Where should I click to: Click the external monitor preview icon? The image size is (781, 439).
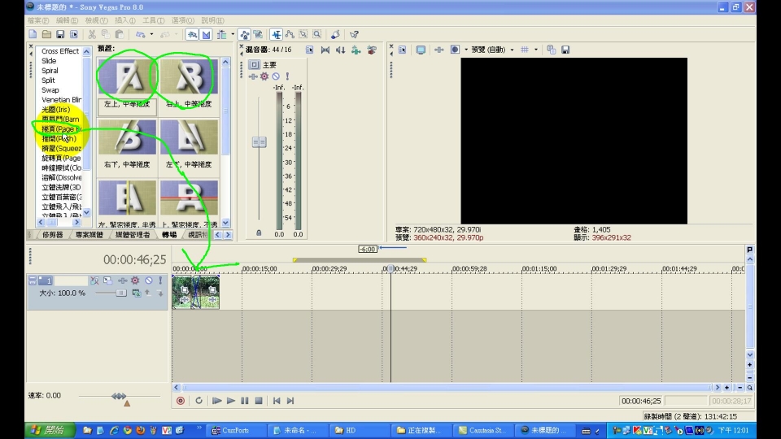pos(421,50)
